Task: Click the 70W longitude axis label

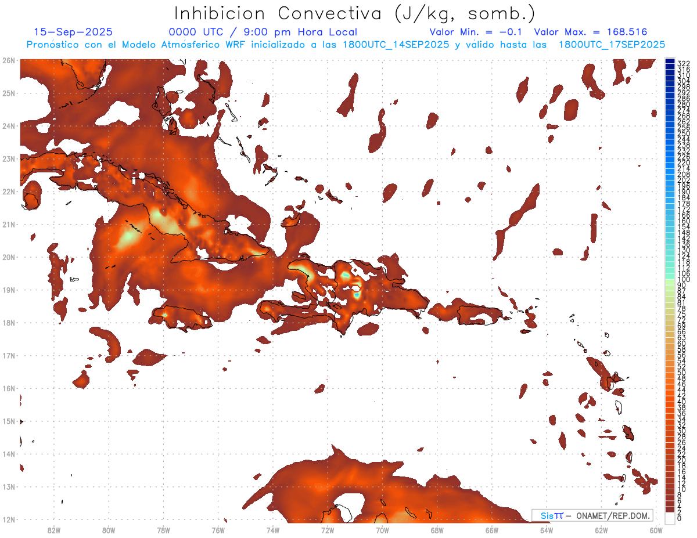Action: [x=382, y=530]
